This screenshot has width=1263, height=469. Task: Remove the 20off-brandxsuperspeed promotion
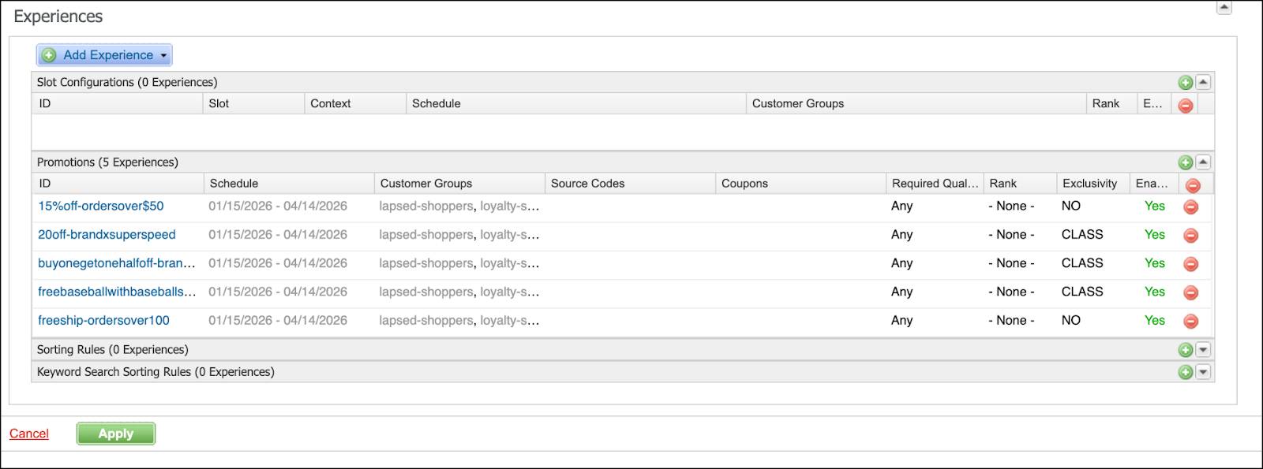pos(1190,235)
